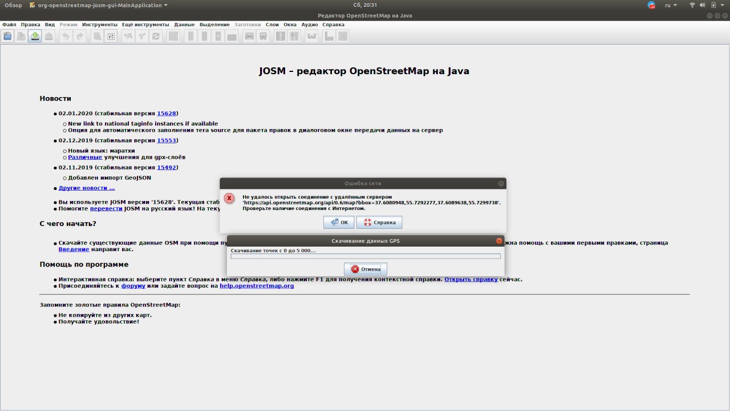Open the help.openstreetmap.org link
Image resolution: width=730 pixels, height=411 pixels.
coord(257,285)
